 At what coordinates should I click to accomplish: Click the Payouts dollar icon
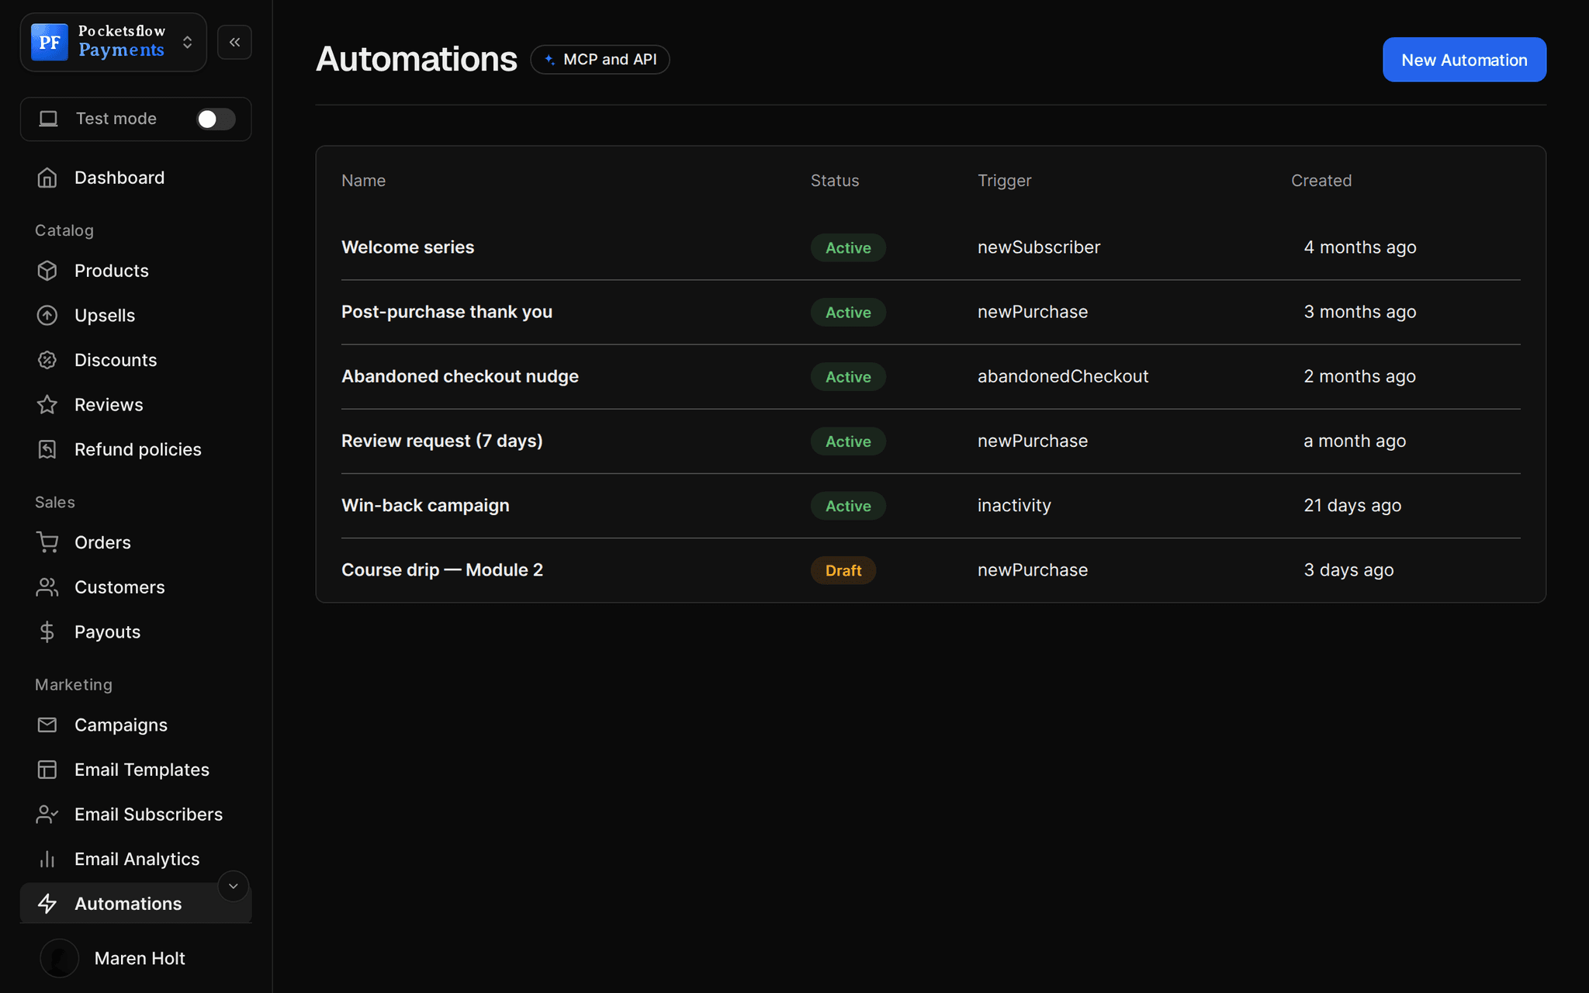pos(47,631)
